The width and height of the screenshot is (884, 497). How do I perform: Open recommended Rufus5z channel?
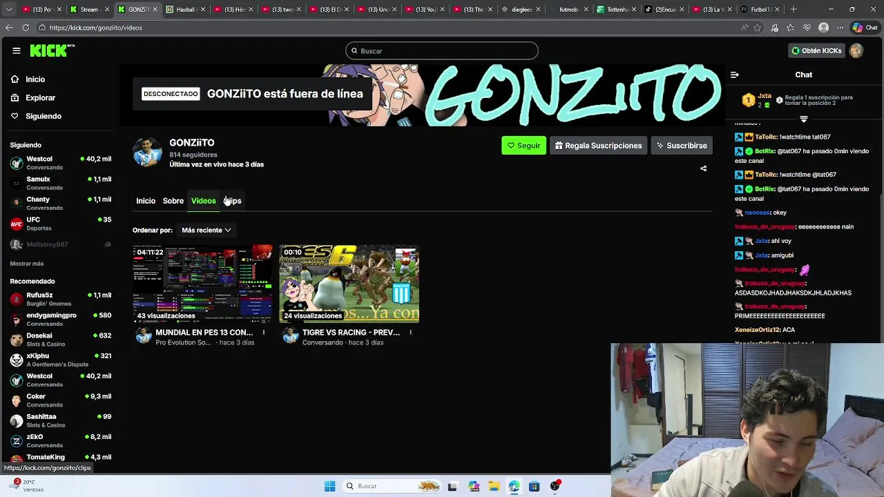(x=60, y=299)
